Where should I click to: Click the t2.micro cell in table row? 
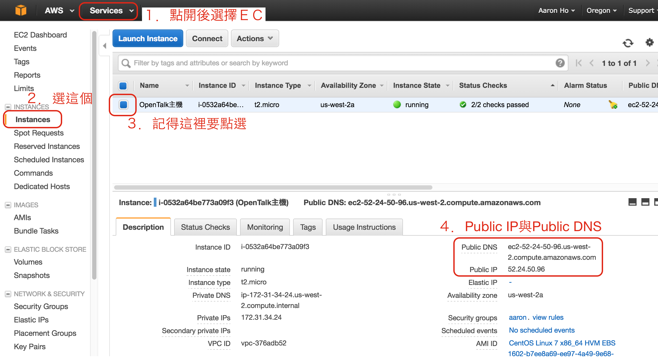pyautogui.click(x=267, y=105)
